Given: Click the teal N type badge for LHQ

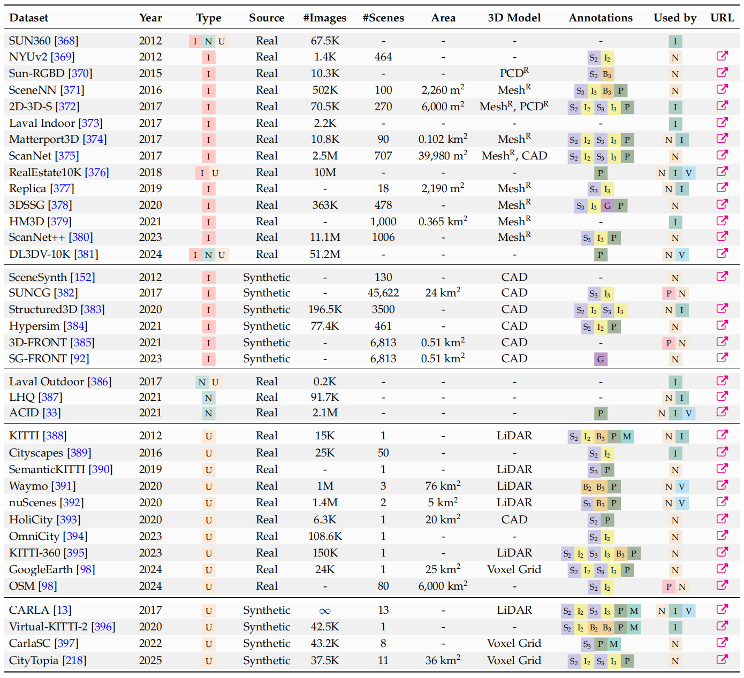Looking at the screenshot, I should [x=208, y=398].
